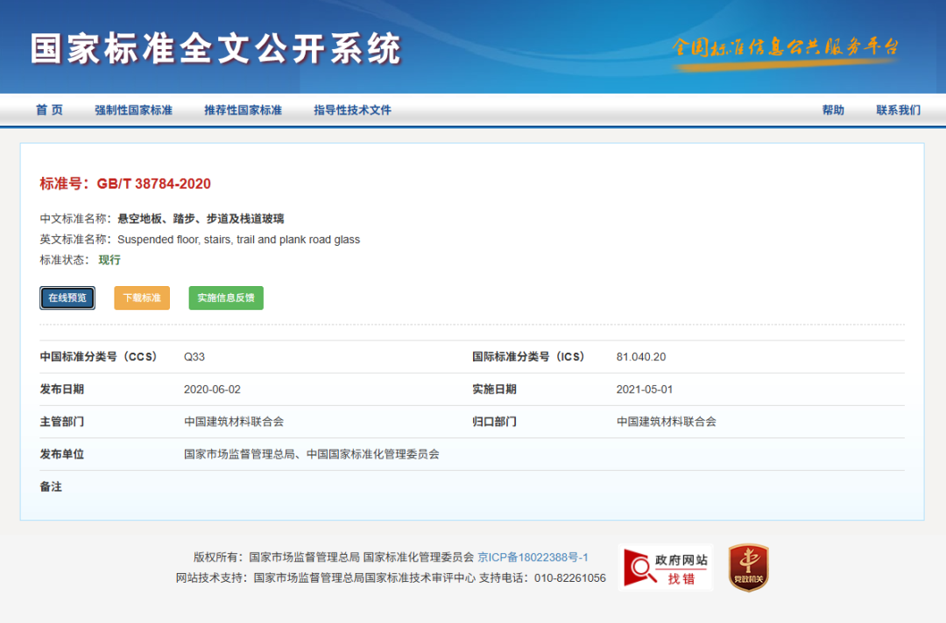This screenshot has width=946, height=623.
Task: Click the ICS value 81.040.20
Action: click(641, 357)
